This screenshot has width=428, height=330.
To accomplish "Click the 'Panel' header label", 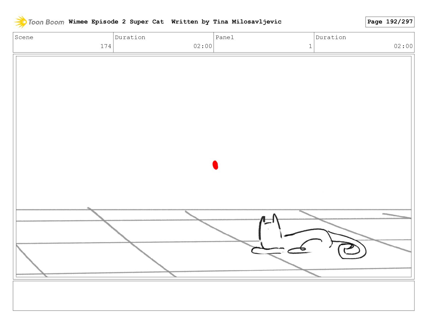I will (225, 37).
